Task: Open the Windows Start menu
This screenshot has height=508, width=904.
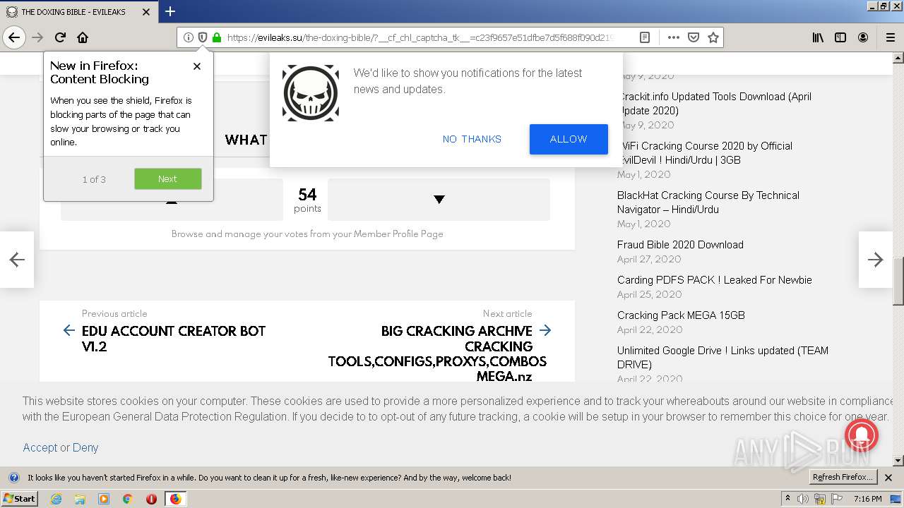Action: (x=19, y=499)
